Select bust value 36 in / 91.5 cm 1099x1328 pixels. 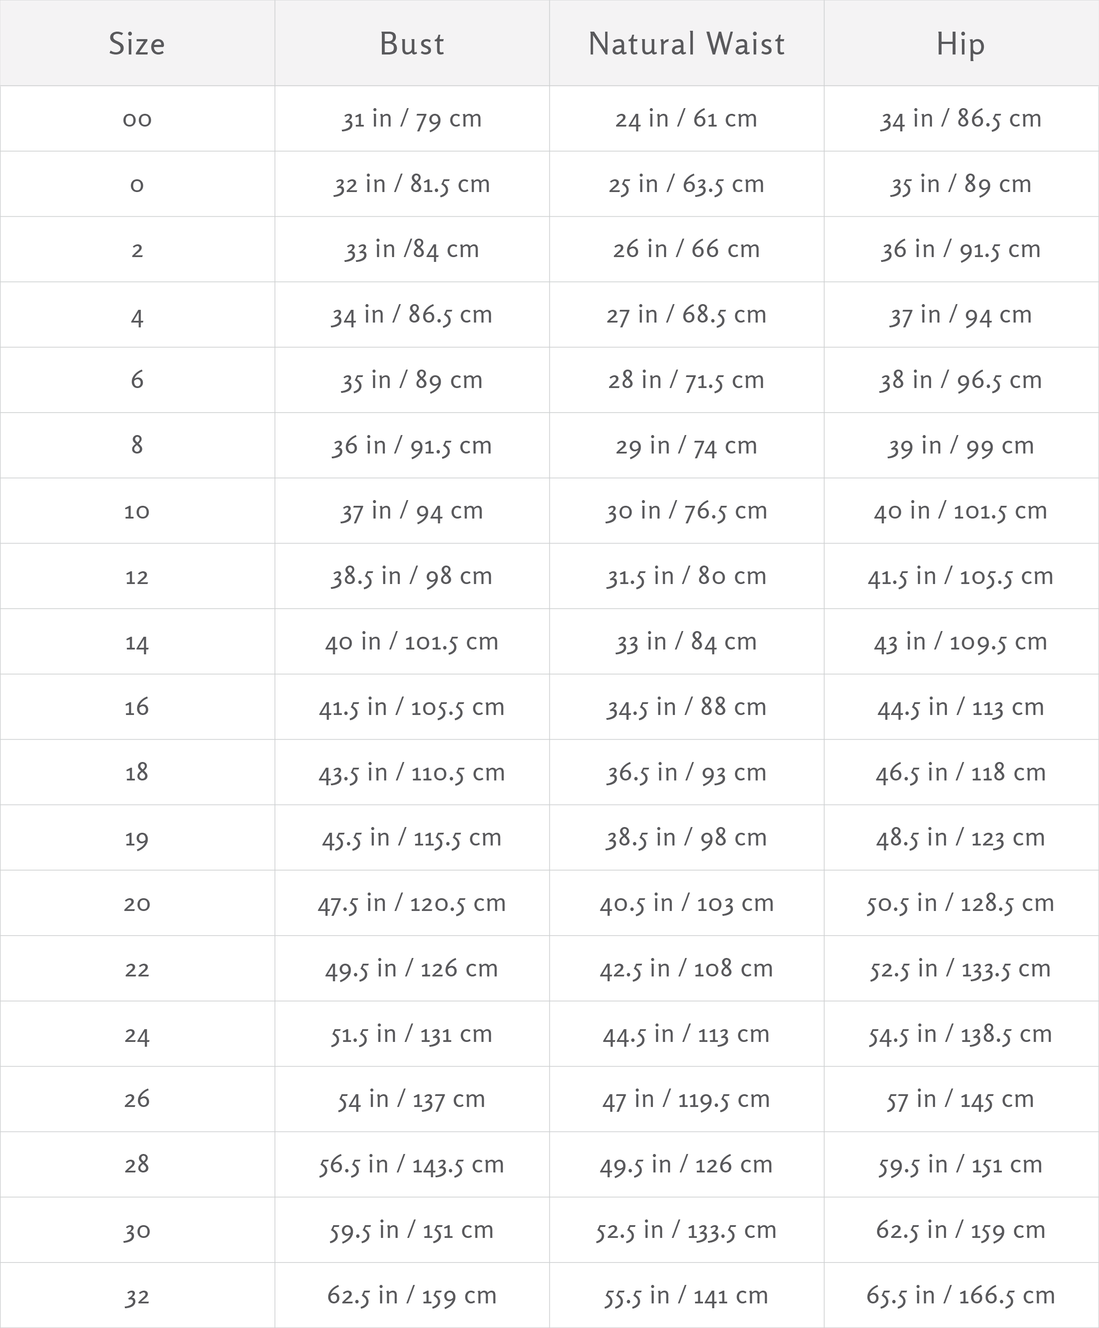pyautogui.click(x=412, y=446)
